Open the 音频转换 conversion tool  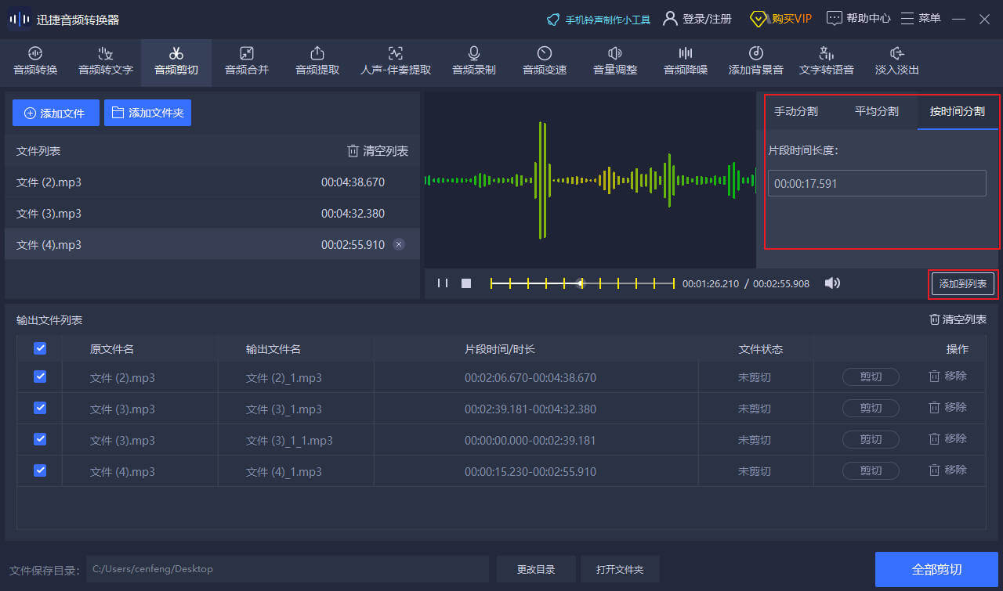[x=34, y=62]
